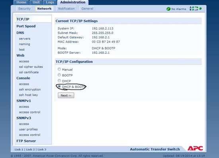This screenshot has height=158, width=219.
Task: Select the DHCP & BOOTP radio button
Action: tap(59, 86)
